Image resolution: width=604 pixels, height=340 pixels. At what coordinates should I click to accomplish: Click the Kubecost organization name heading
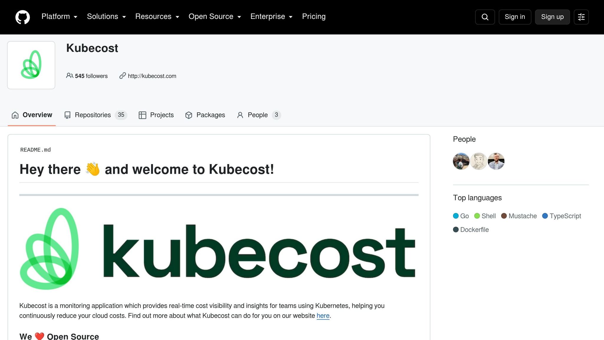(x=92, y=48)
